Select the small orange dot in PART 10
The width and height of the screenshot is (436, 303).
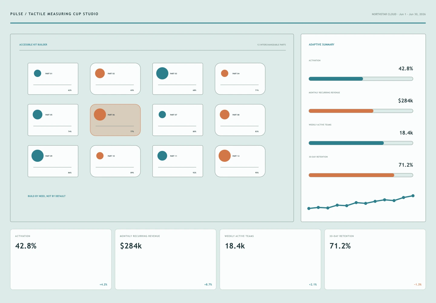(100, 156)
